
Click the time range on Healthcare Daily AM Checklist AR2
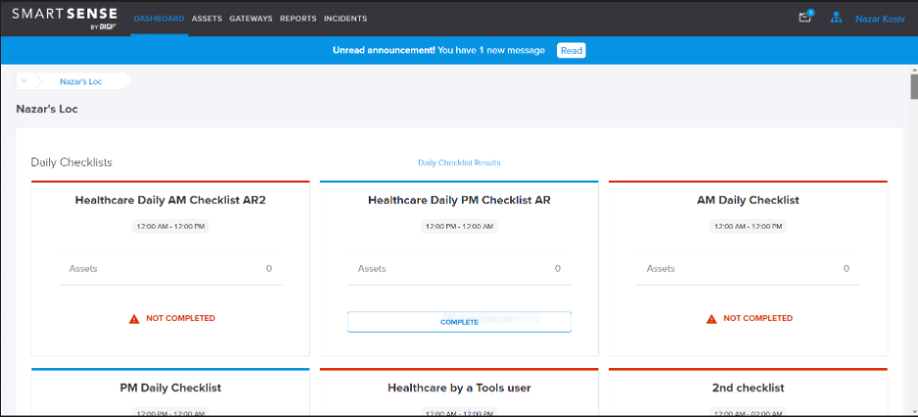(171, 227)
